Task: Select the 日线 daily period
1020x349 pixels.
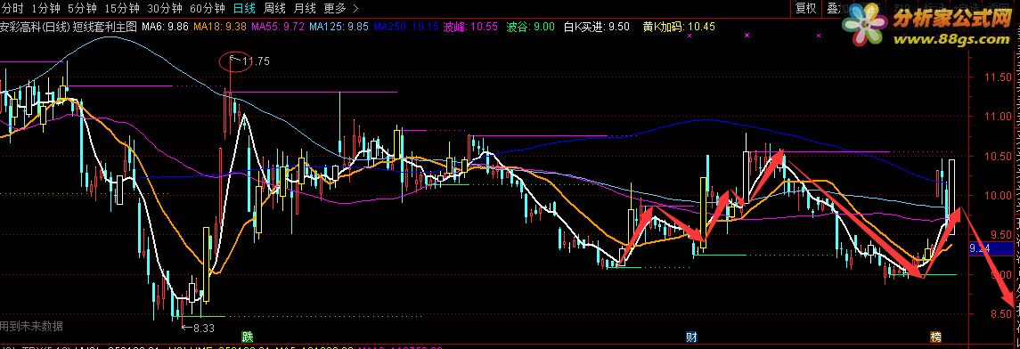Action: pyautogui.click(x=244, y=8)
